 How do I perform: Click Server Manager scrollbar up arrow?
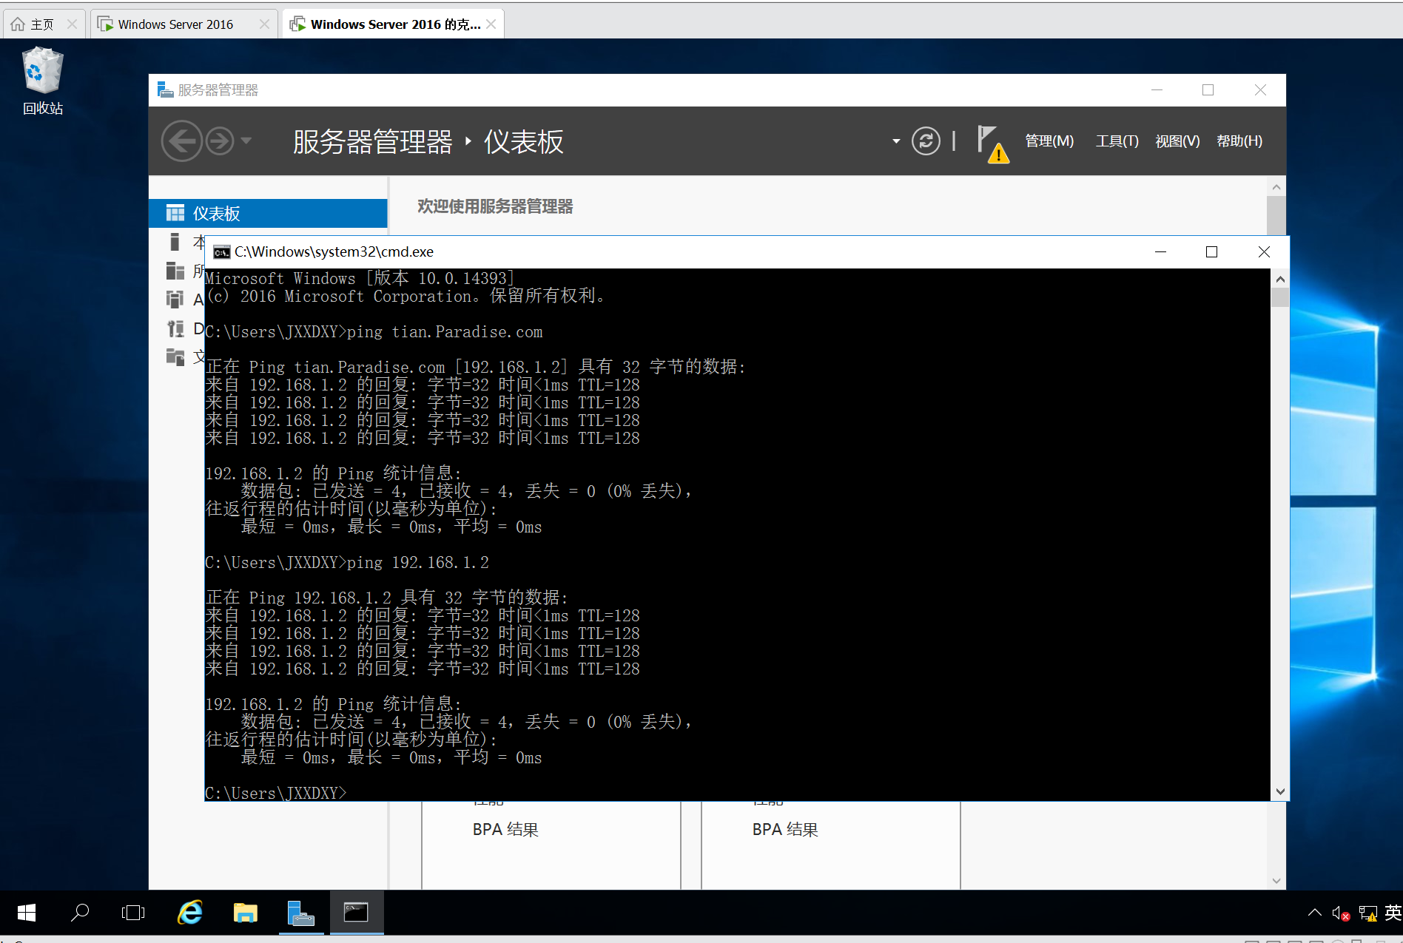(1276, 186)
